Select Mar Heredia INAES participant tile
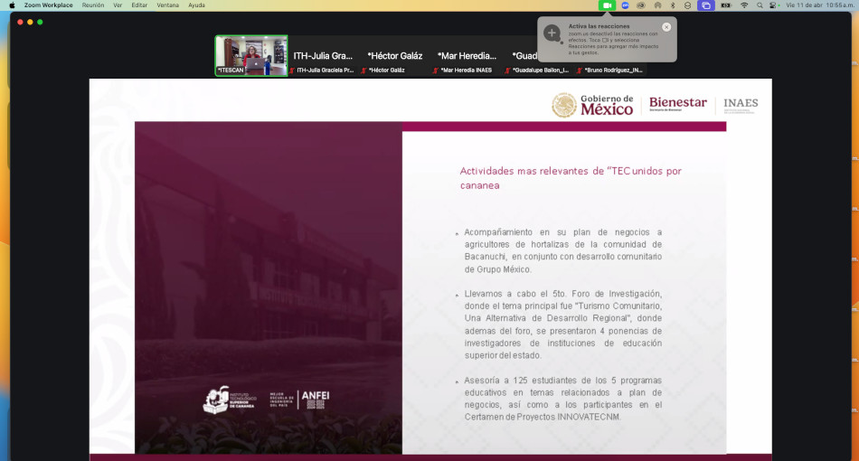 click(467, 56)
